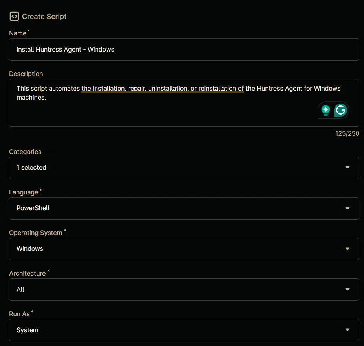Click the Categories dropdown arrow

347,167
